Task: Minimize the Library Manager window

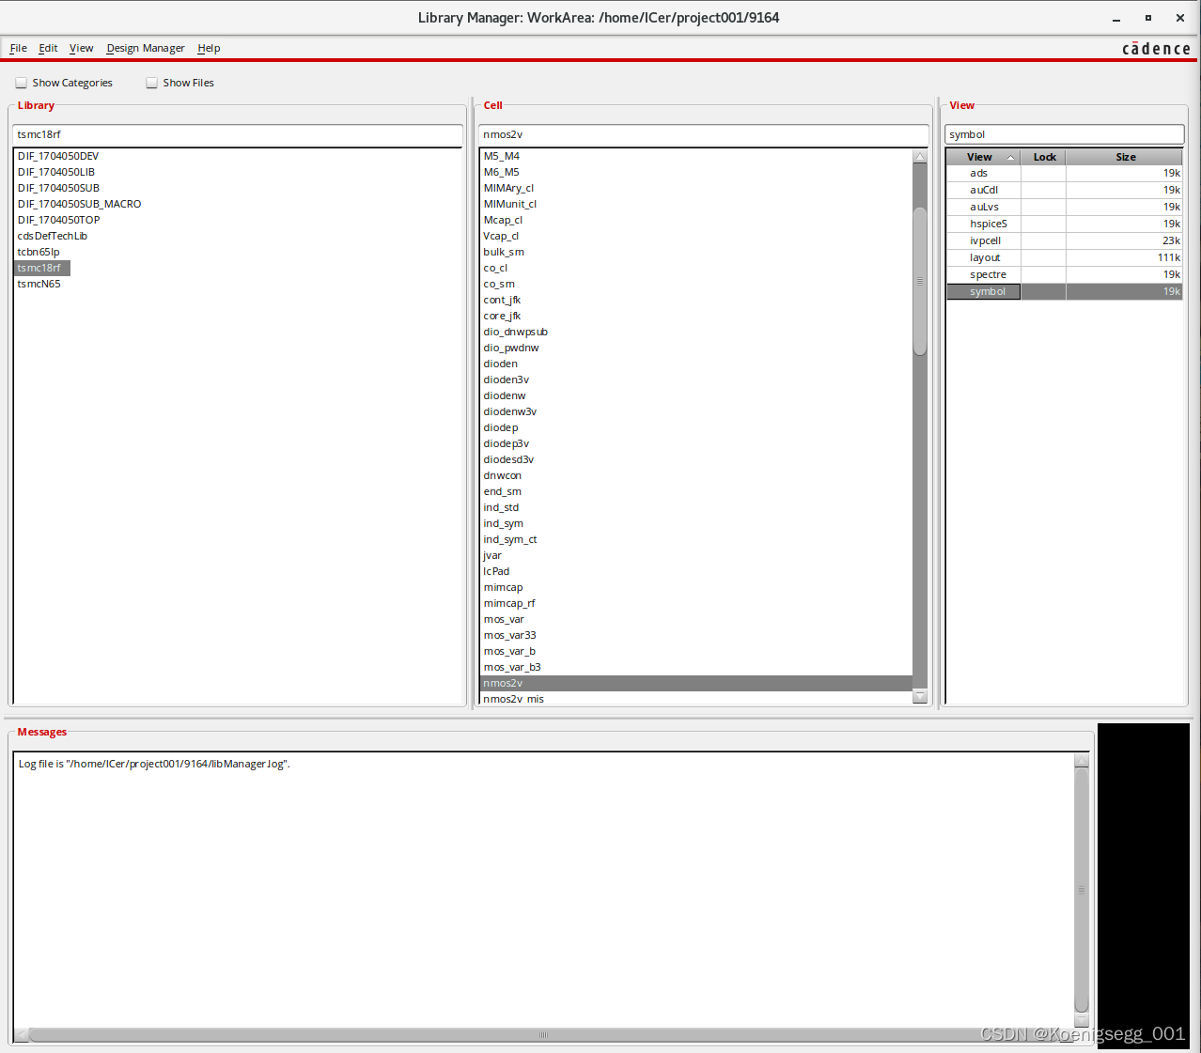Action: (x=1116, y=18)
